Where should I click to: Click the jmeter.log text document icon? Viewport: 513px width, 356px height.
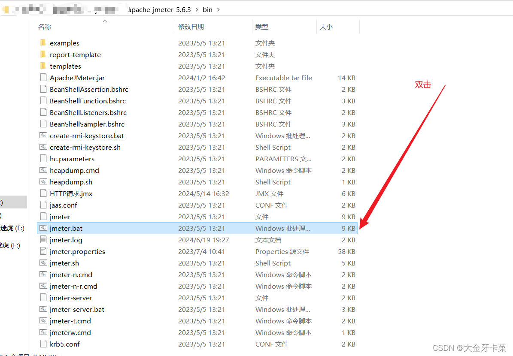tap(43, 240)
